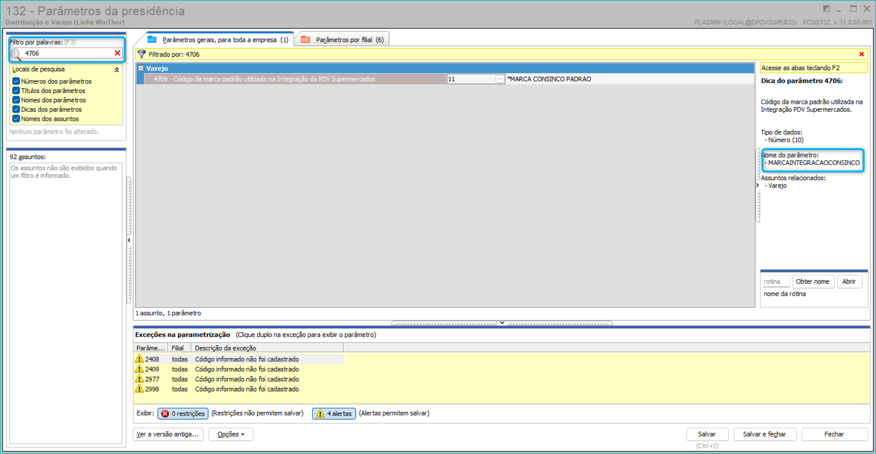Uncheck 'Nomes dos parâmetros' search location
Viewport: 876px width, 454px height.
click(16, 100)
